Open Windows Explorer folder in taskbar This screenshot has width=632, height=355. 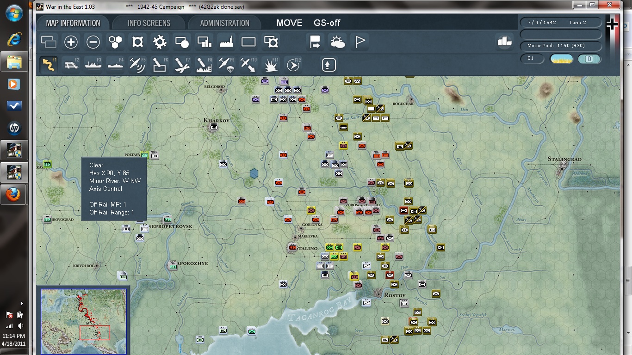pos(14,61)
